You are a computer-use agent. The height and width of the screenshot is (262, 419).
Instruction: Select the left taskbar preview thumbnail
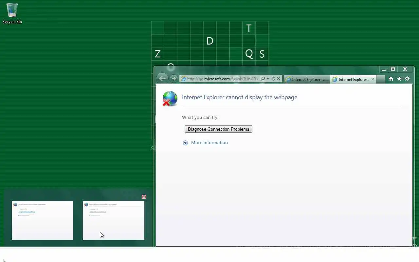43,220
